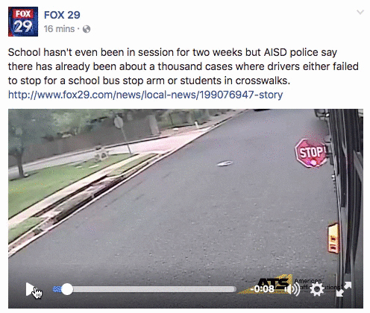Click the amber bus side light in video
The image size is (370, 313).
tap(333, 238)
